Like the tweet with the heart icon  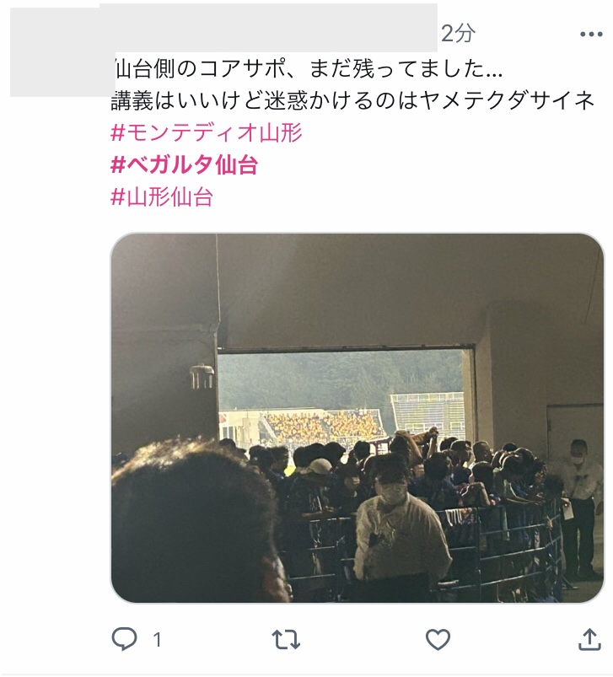tap(438, 639)
